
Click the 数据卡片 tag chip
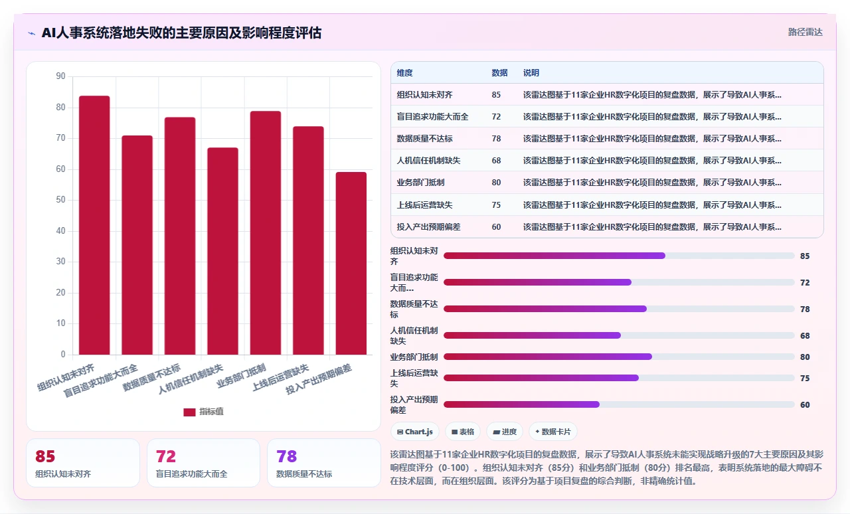tap(553, 432)
